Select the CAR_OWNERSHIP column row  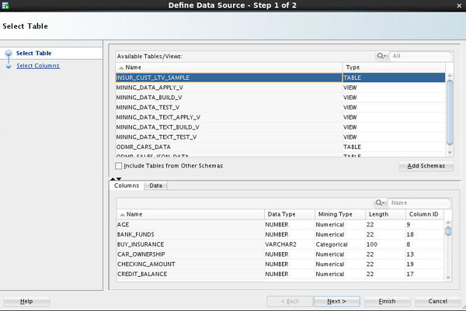(280, 254)
